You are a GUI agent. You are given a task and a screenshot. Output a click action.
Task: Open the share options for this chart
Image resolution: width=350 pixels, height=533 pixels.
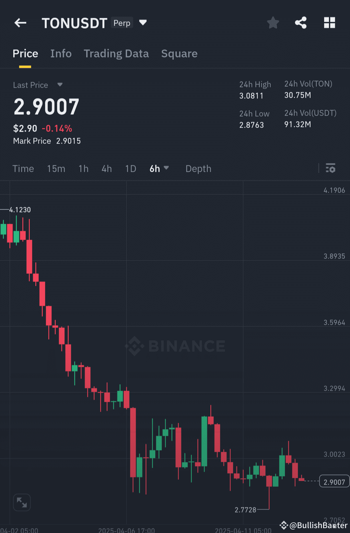pyautogui.click(x=301, y=23)
